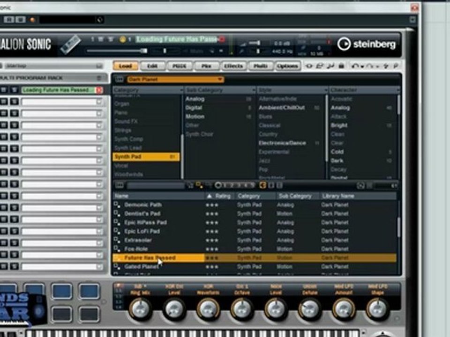Click the yellow smiley slot icon
The width and height of the screenshot is (450, 337).
point(123,39)
